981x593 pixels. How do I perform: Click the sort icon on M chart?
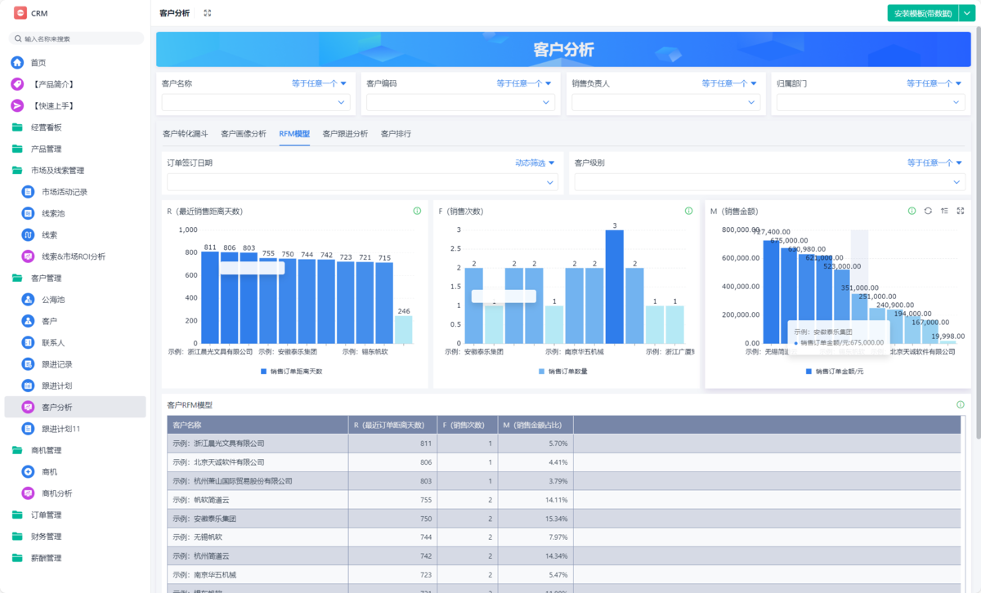tap(944, 211)
